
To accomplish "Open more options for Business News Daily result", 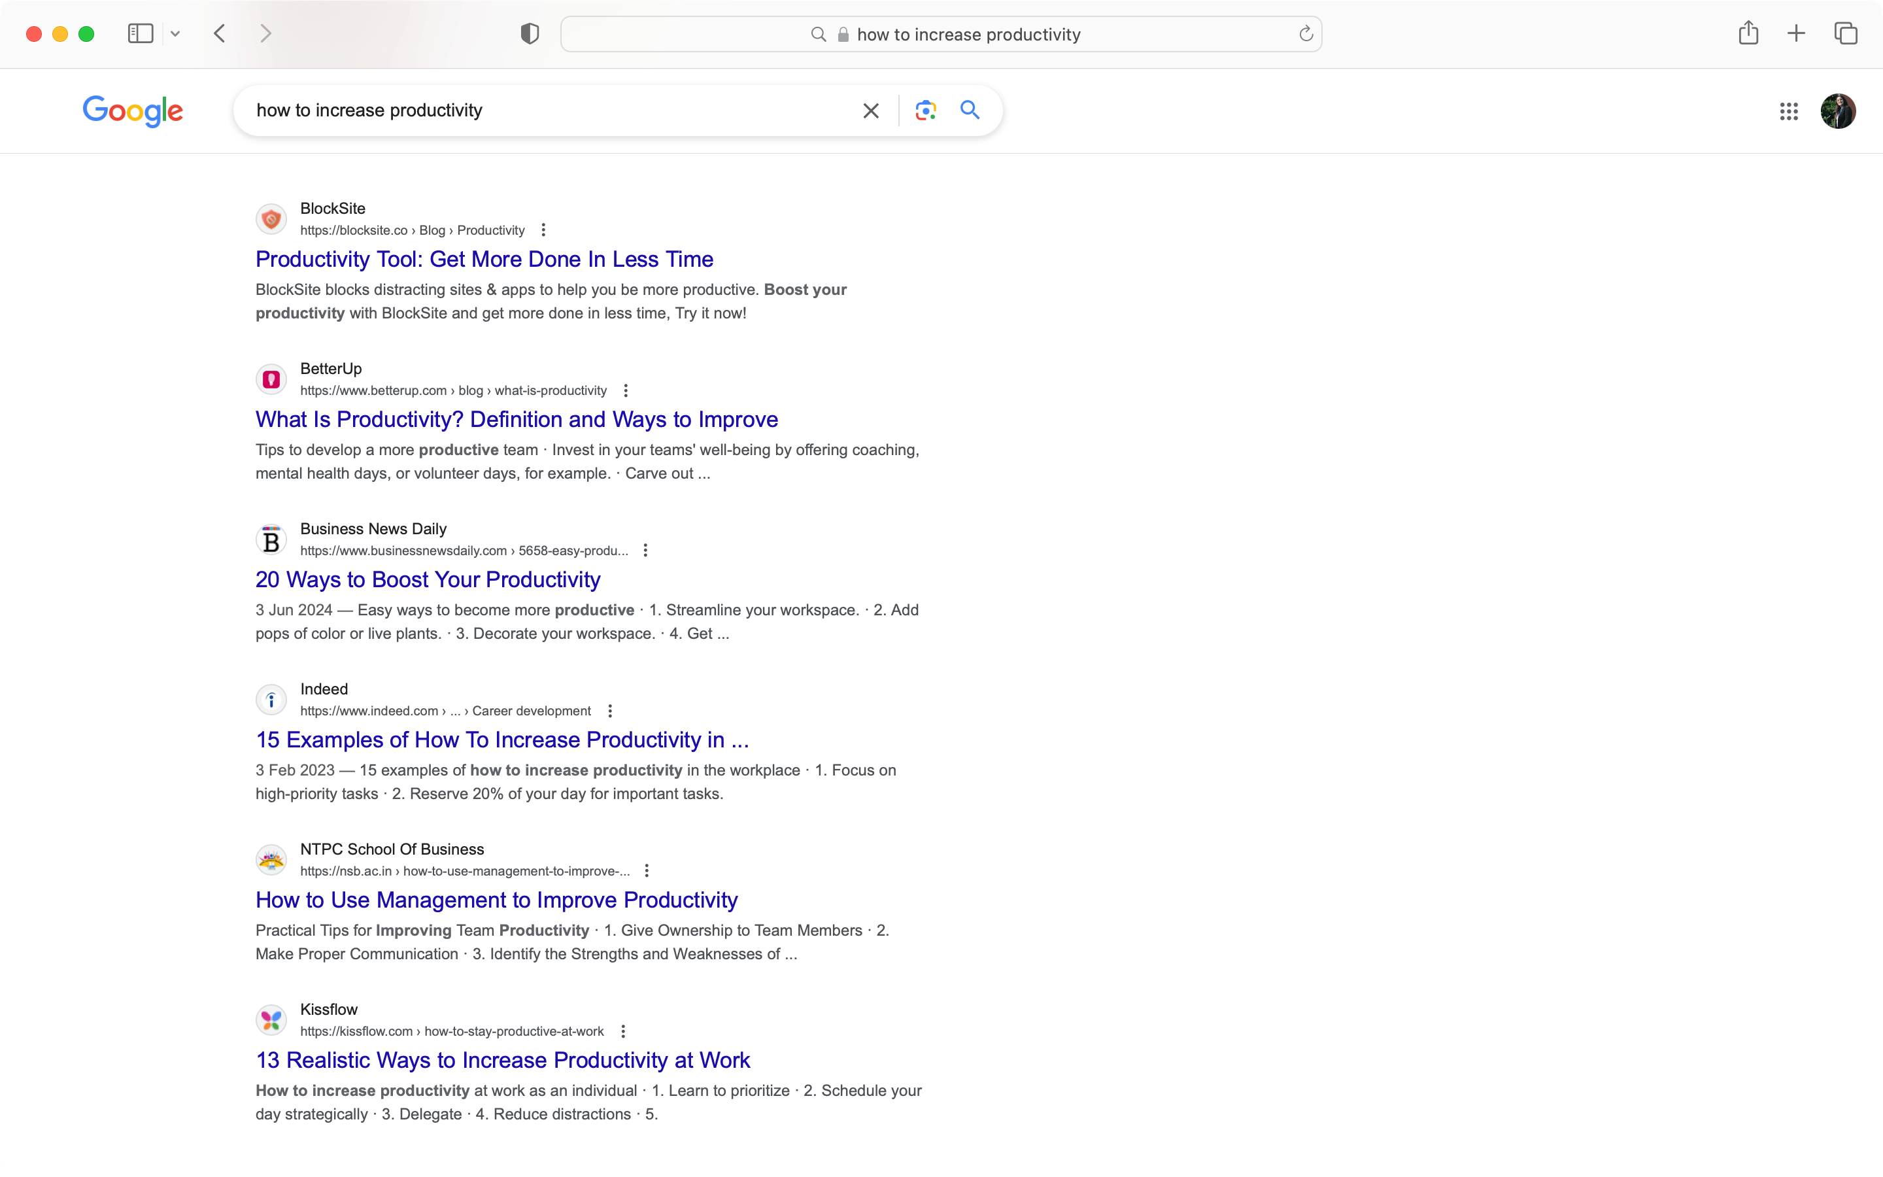I will click(x=645, y=551).
